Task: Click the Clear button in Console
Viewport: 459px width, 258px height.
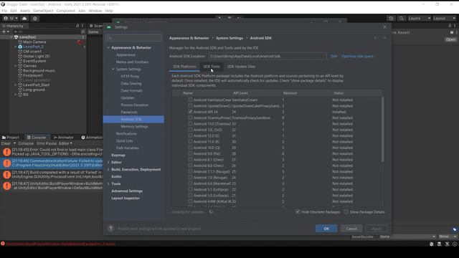Action: point(6,143)
